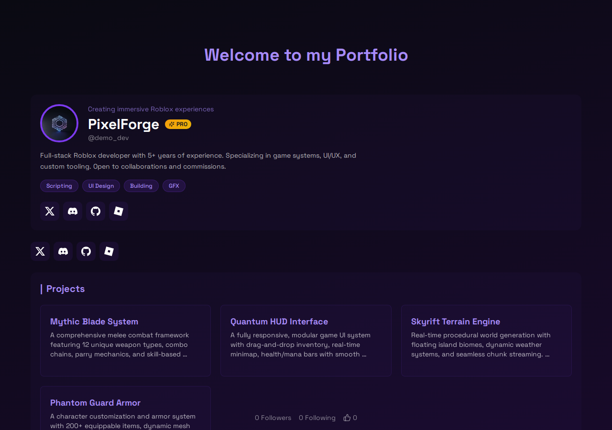Open the X (Twitter) icon in profile card
The width and height of the screenshot is (612, 430).
point(50,211)
